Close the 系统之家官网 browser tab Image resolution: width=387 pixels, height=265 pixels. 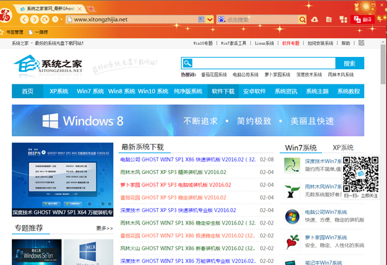point(80,9)
